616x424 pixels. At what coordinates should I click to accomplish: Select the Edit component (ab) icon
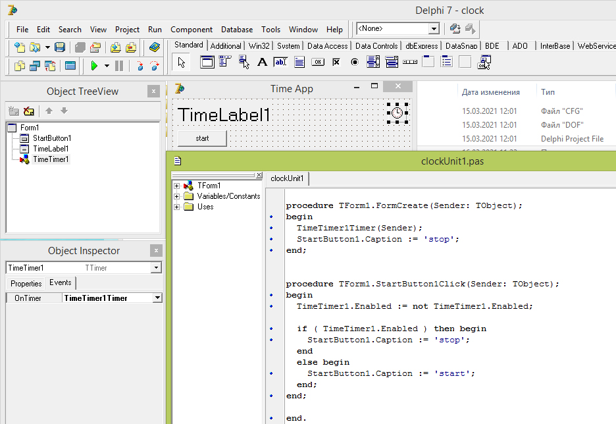click(x=280, y=62)
